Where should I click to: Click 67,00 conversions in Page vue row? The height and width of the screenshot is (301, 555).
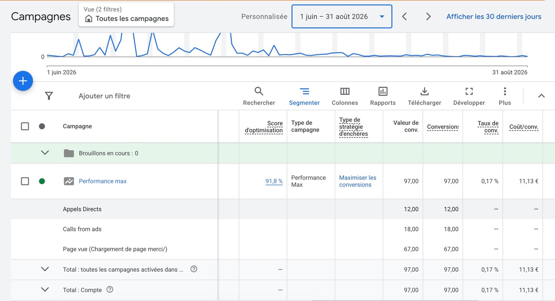tap(451, 249)
